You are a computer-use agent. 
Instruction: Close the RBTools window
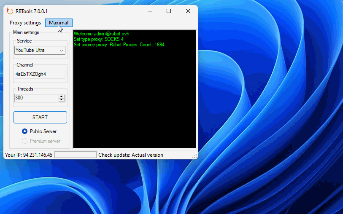point(188,11)
